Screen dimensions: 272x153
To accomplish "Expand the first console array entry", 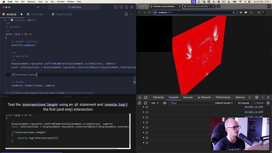I will click(x=144, y=107).
